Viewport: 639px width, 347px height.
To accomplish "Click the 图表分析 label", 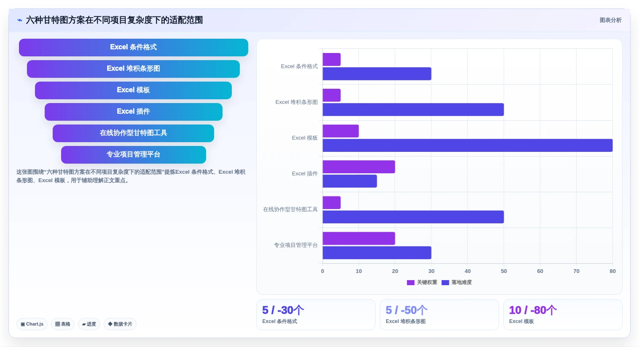I will click(610, 20).
